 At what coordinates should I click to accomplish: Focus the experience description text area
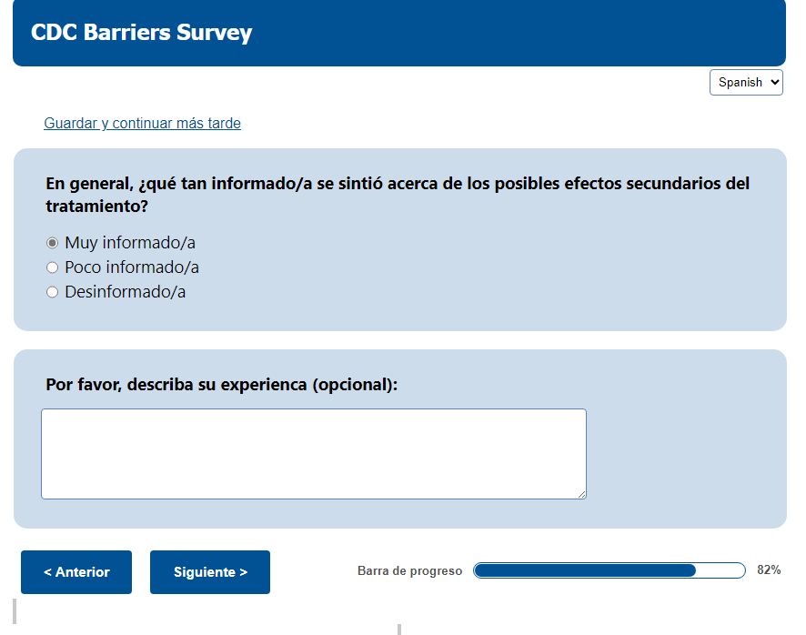[313, 453]
